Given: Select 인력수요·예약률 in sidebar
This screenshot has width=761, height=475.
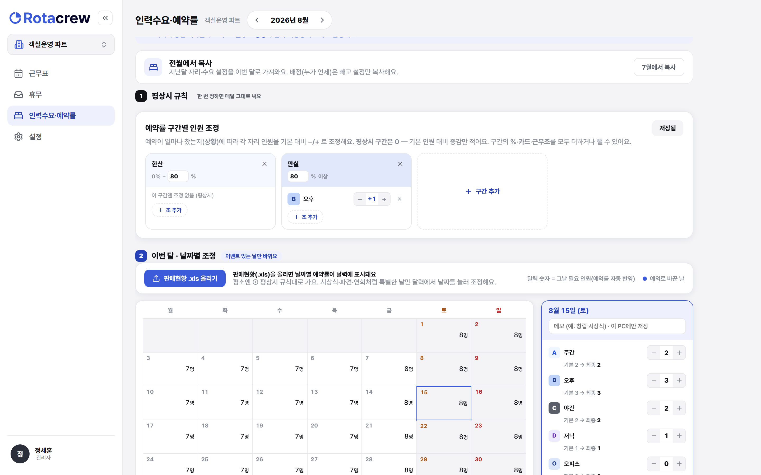Looking at the screenshot, I should click(x=61, y=116).
